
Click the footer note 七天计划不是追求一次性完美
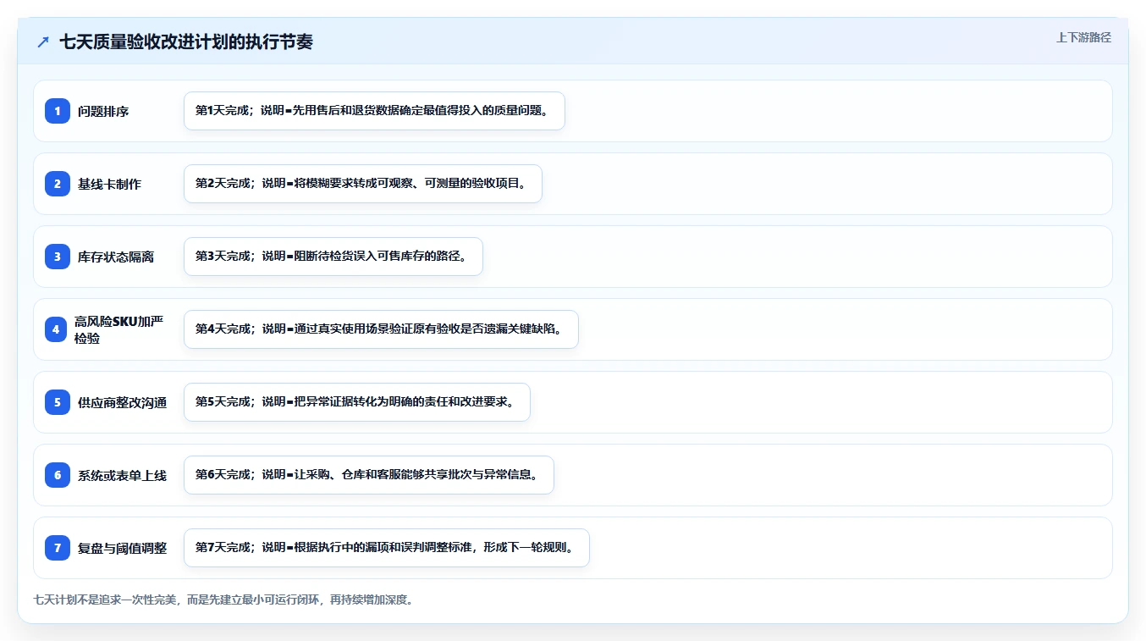click(223, 600)
